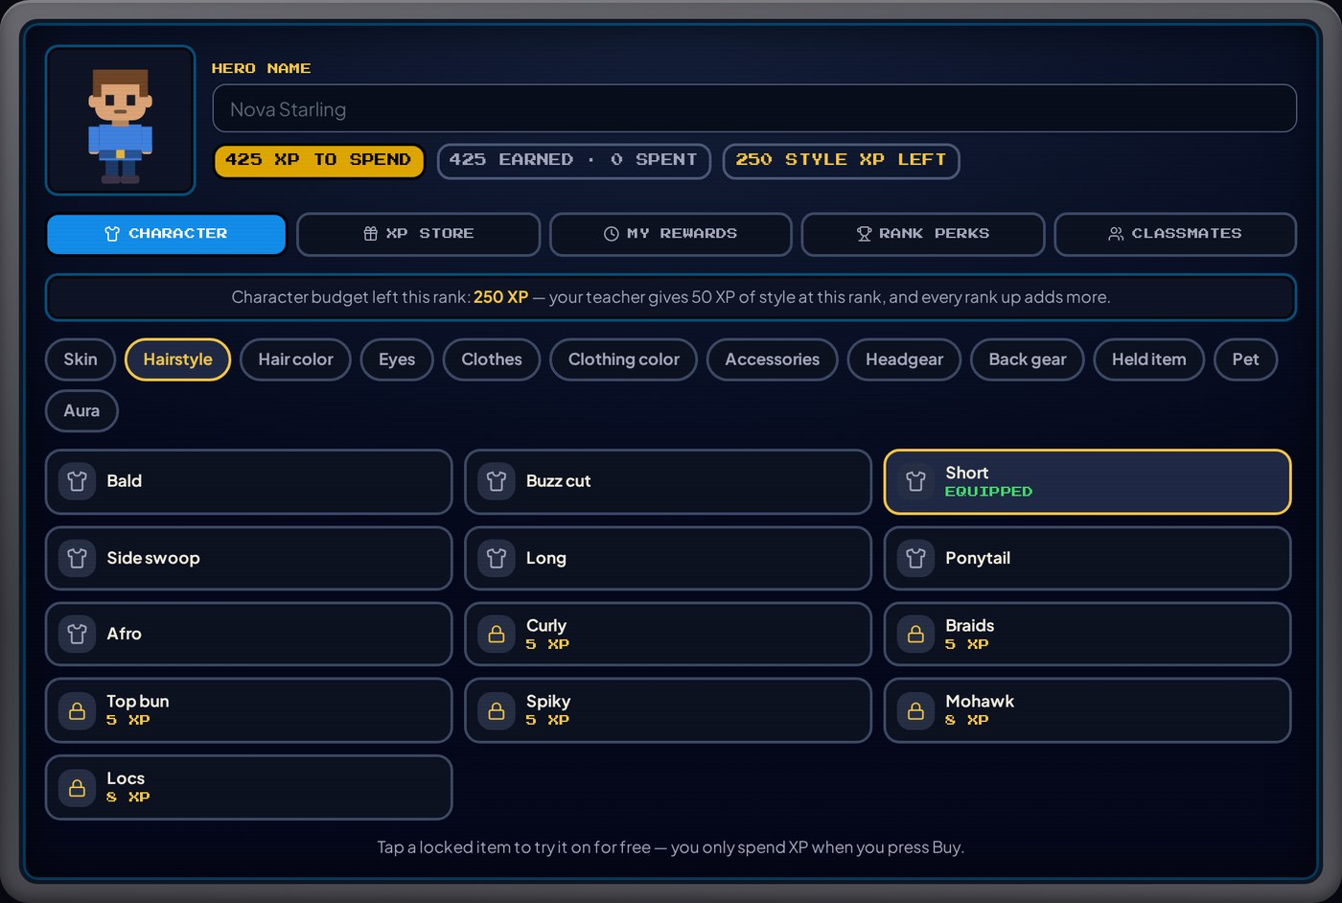View the Classmates tab
Screen dimensions: 1342x903
[1175, 234]
